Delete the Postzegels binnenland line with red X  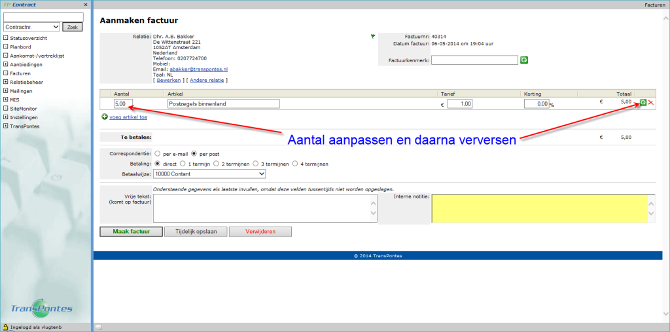(650, 103)
